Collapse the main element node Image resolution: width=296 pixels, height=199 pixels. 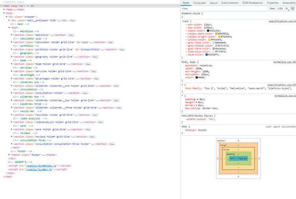[9, 28]
